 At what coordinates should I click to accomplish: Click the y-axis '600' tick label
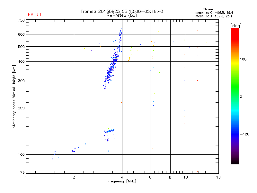pos(21,34)
